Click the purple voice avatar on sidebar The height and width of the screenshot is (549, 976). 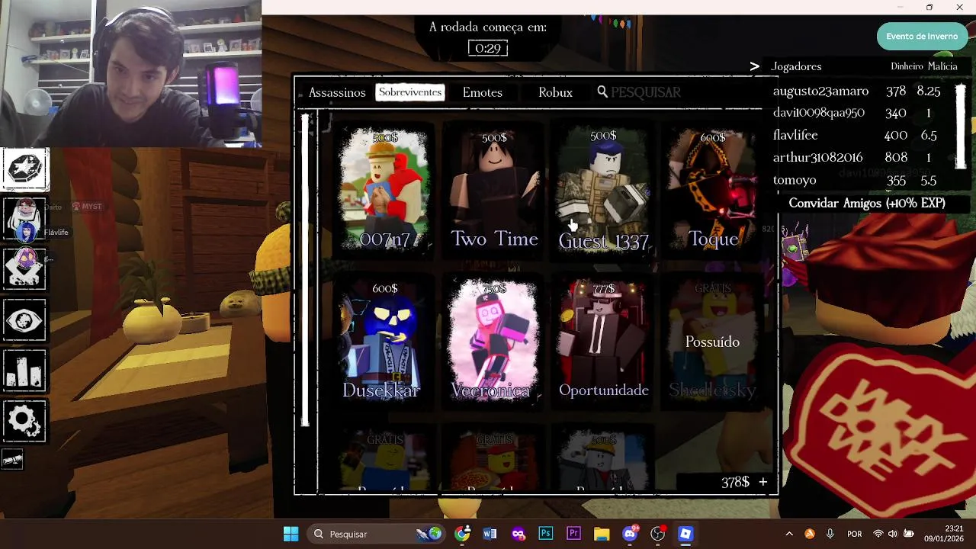click(25, 258)
